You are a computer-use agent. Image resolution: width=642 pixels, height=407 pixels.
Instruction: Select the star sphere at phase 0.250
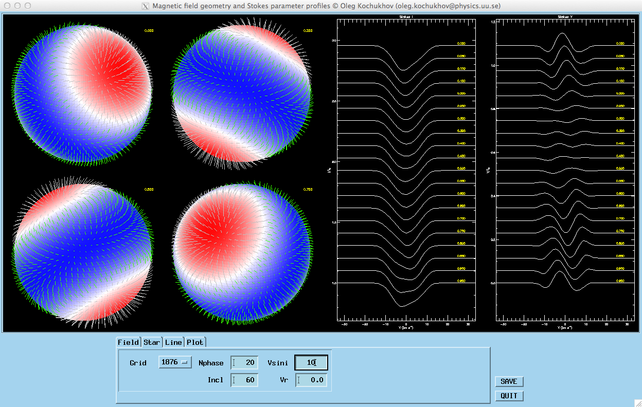point(242,93)
